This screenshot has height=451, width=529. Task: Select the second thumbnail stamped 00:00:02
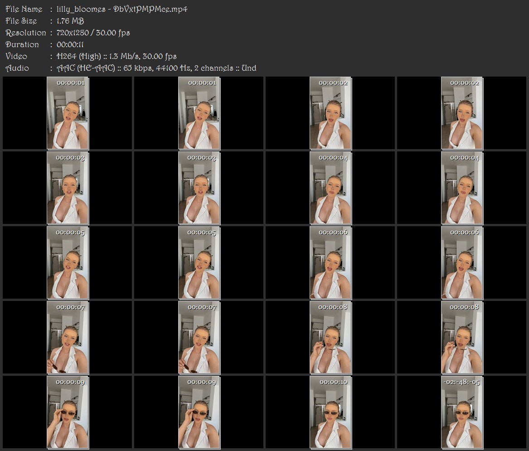462,113
